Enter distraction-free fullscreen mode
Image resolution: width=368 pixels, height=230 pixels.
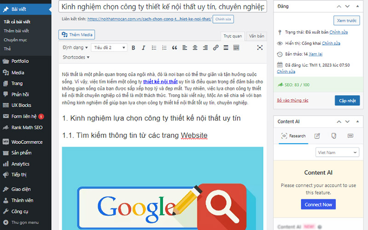click(259, 48)
